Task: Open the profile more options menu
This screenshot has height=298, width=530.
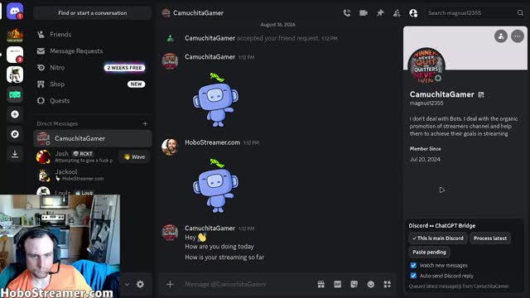Action: click(518, 36)
